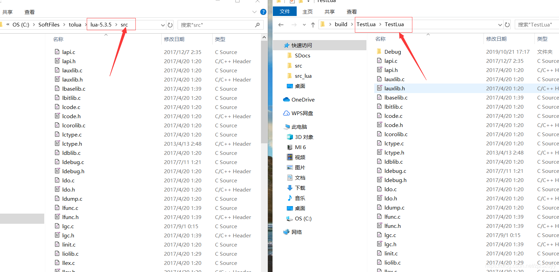This screenshot has height=272, width=559.
Task: Open quick access toolbar dropdown in TestLua
Action: [308, 1]
